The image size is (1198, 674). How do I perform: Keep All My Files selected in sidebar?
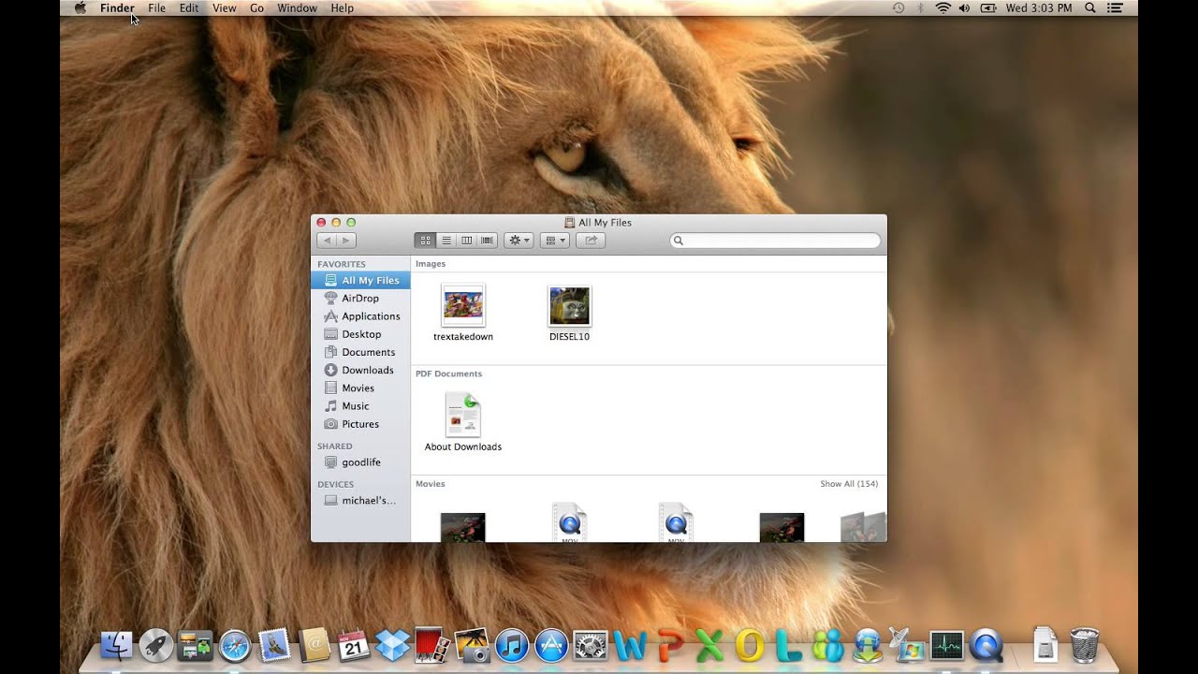click(367, 279)
